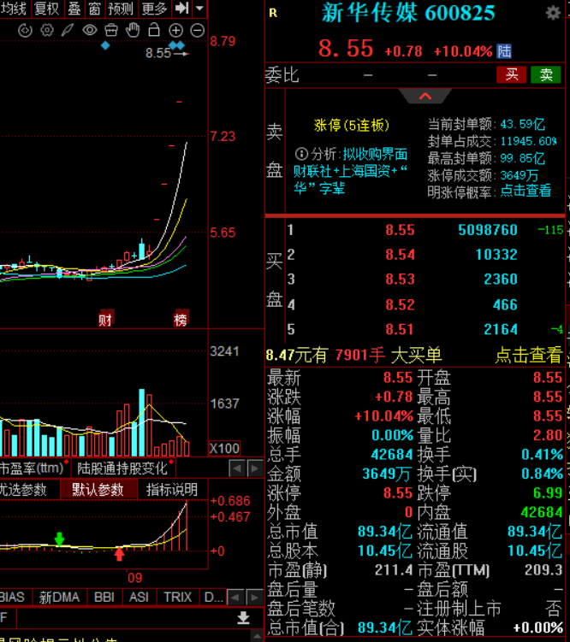570x642 pixels.
Task: Open the 预测 forecast tool
Action: pyautogui.click(x=121, y=9)
